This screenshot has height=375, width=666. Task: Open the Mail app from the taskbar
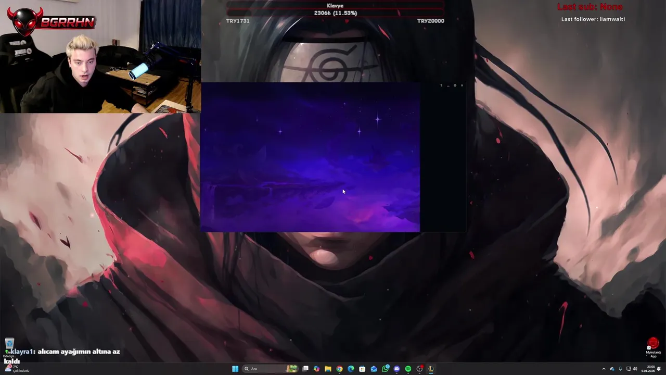click(x=374, y=369)
